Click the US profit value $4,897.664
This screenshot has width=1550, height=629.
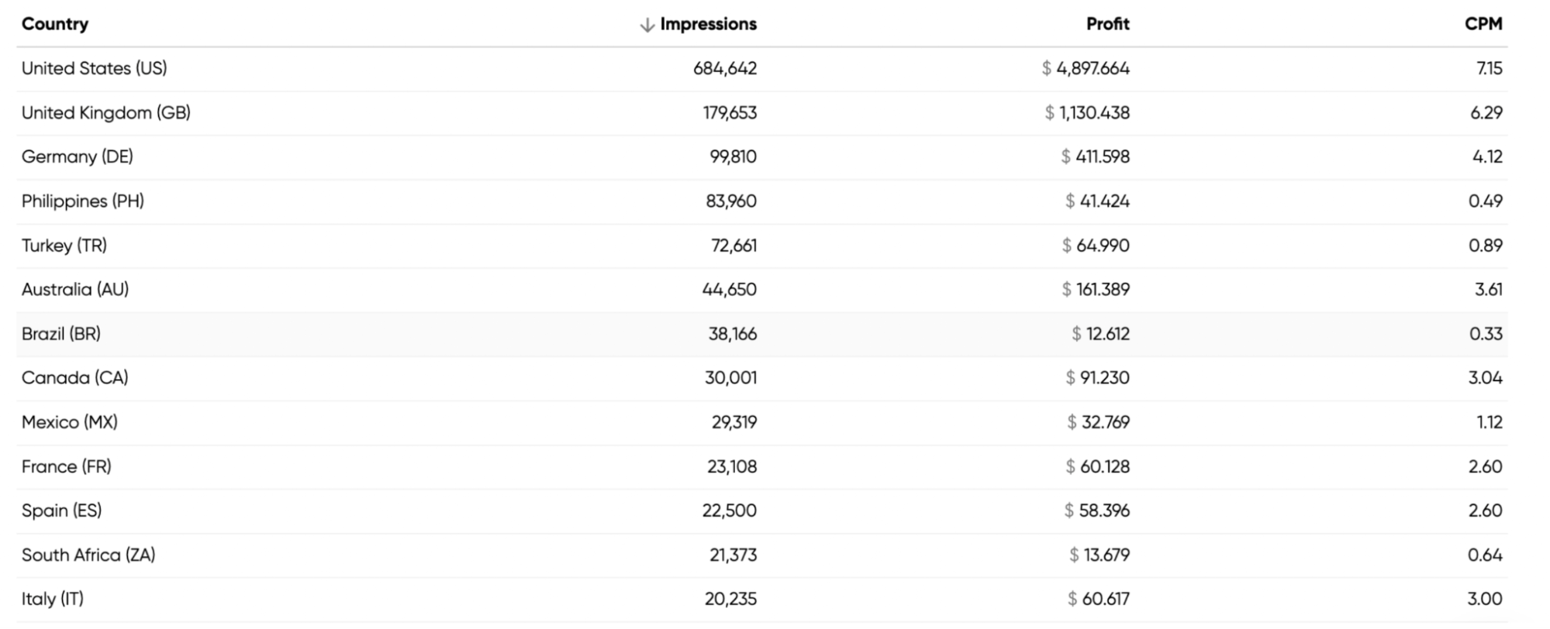pos(1086,69)
